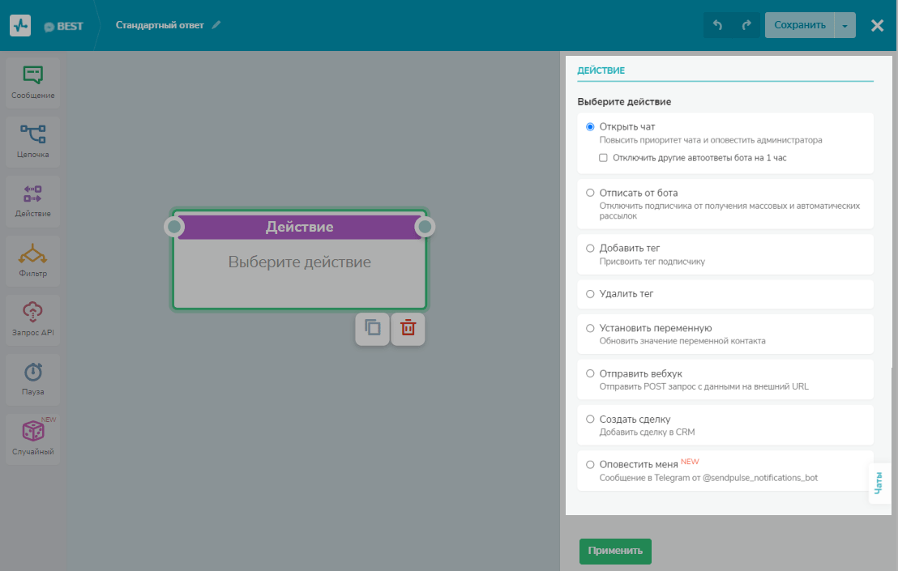
Task: Add a Действие block from sidebar
Action: pyautogui.click(x=32, y=202)
